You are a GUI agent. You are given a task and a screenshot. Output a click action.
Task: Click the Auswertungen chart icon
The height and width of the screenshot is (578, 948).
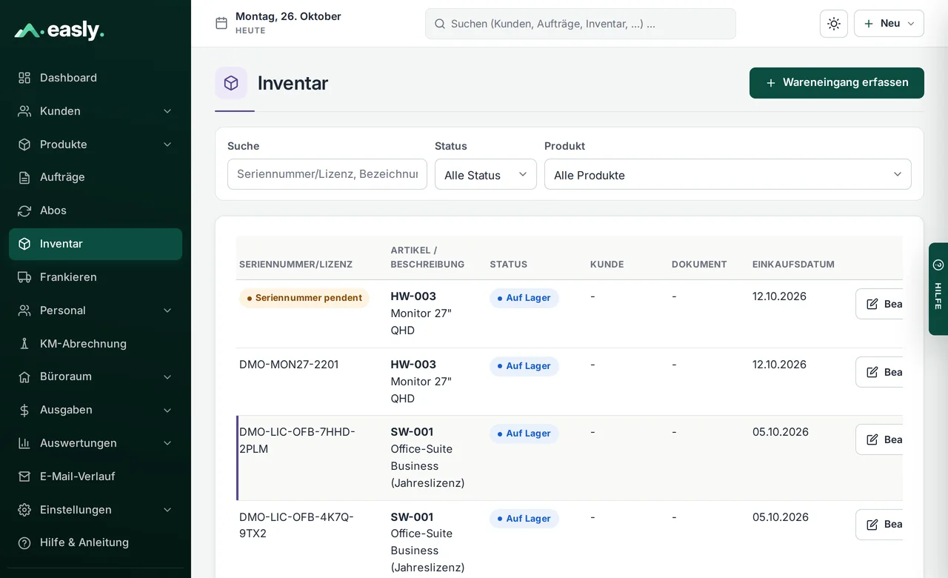pos(24,443)
